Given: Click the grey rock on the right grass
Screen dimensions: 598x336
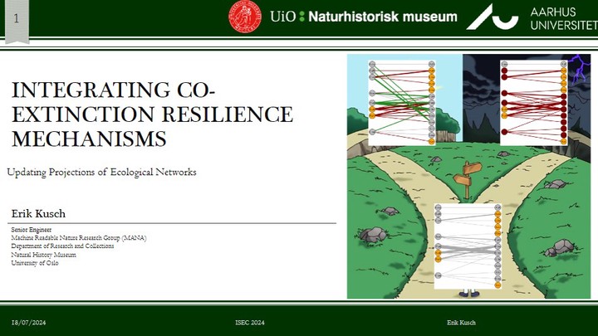Looking at the screenshot, I should click(x=561, y=246).
